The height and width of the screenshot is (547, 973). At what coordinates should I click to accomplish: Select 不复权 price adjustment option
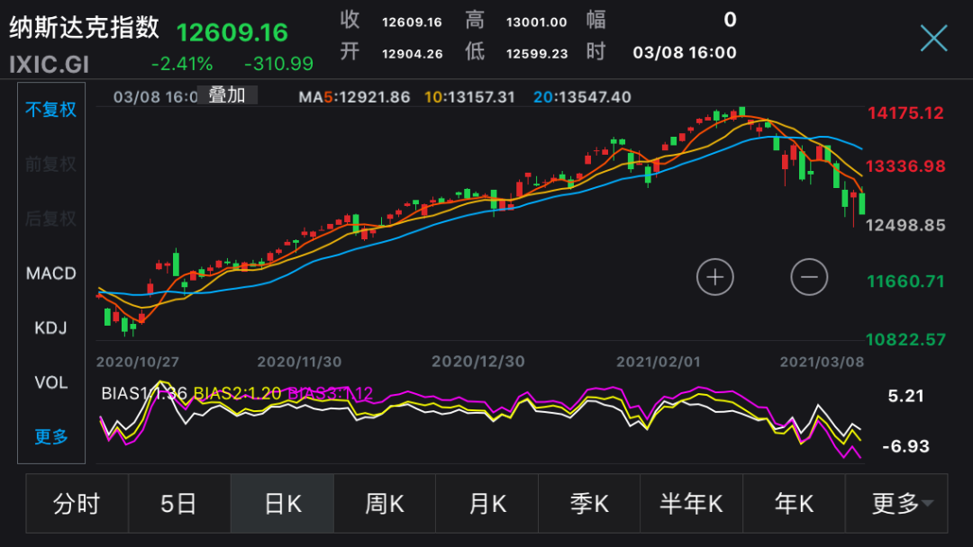(50, 110)
